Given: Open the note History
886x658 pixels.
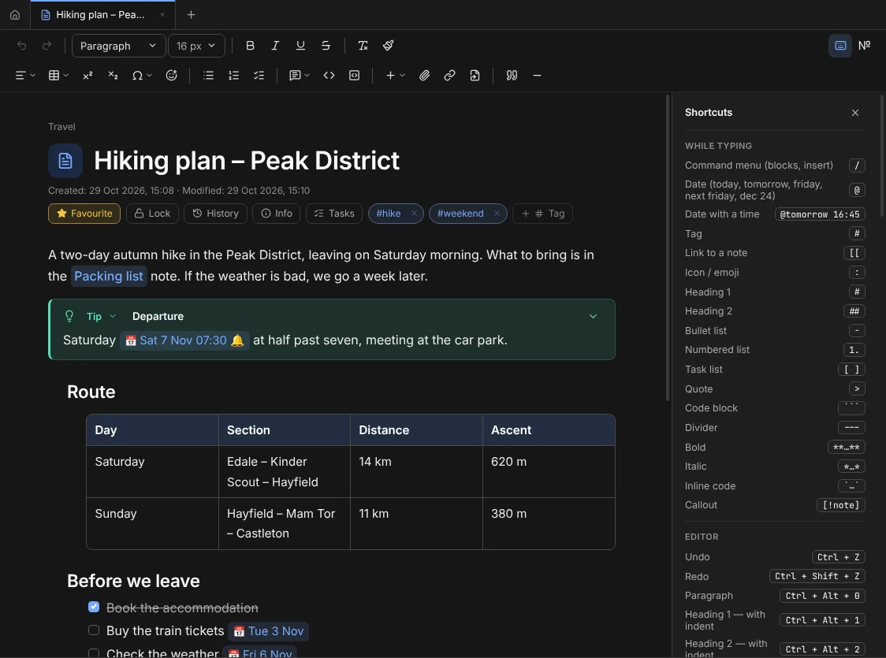Looking at the screenshot, I should pyautogui.click(x=215, y=214).
